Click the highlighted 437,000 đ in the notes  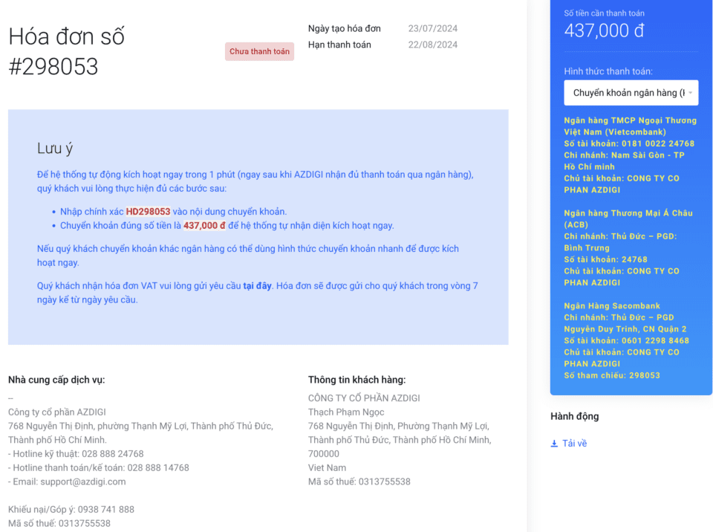pyautogui.click(x=204, y=226)
